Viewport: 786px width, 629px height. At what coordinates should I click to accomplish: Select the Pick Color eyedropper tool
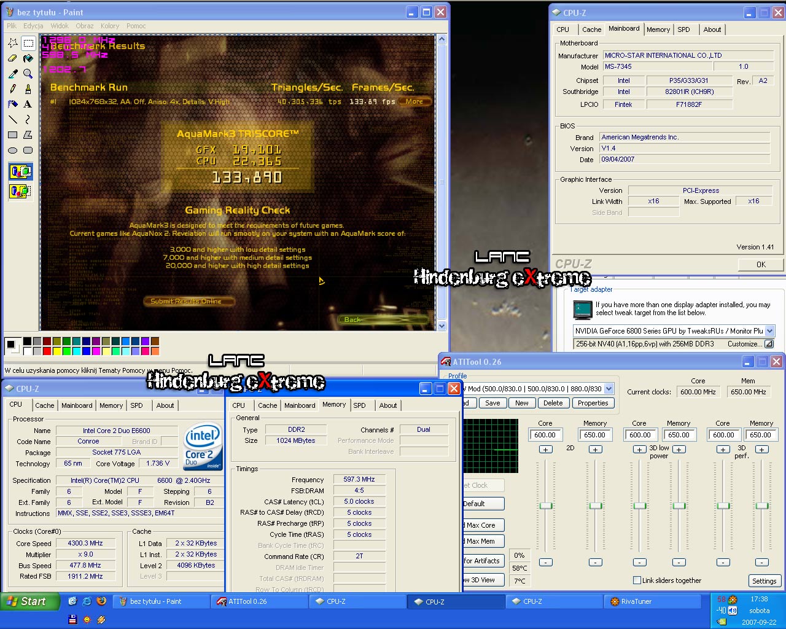pos(13,74)
